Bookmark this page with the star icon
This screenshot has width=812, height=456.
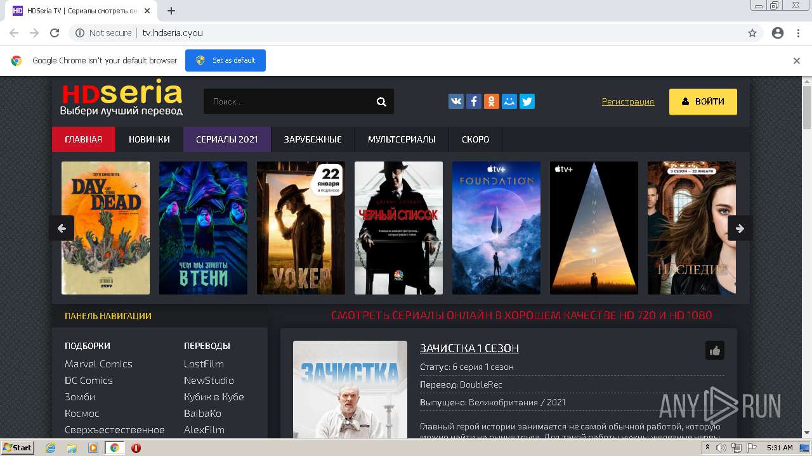point(752,33)
